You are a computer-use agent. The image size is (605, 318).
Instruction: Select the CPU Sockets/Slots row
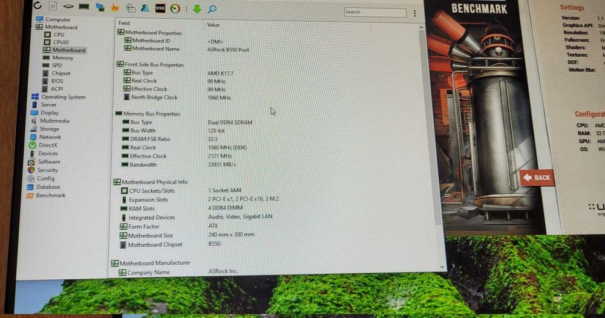[x=181, y=191]
